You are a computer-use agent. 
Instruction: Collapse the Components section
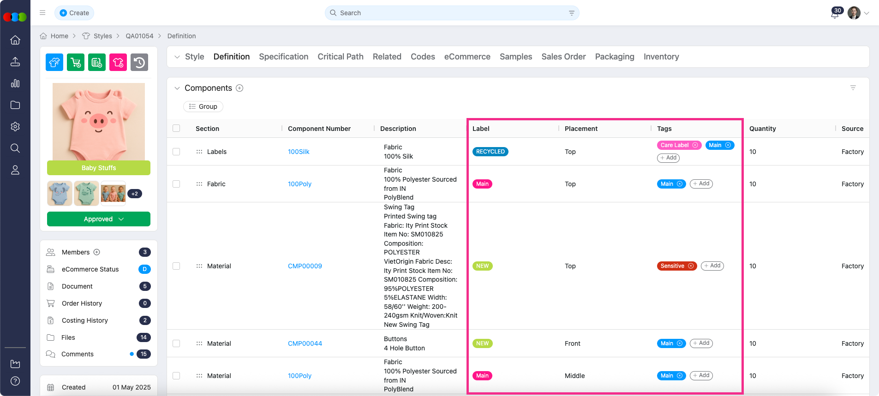(x=177, y=88)
